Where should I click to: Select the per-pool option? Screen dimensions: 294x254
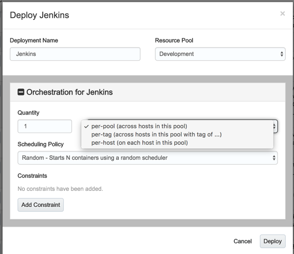139,126
